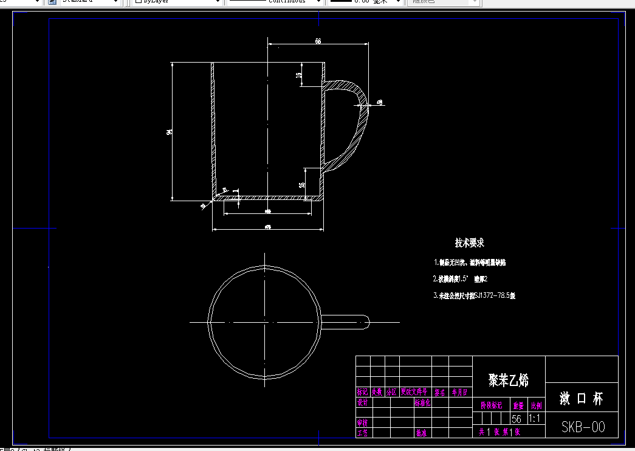Select note 3 mentioning SJ1372-78.5
This screenshot has height=451, width=635.
tap(474, 295)
